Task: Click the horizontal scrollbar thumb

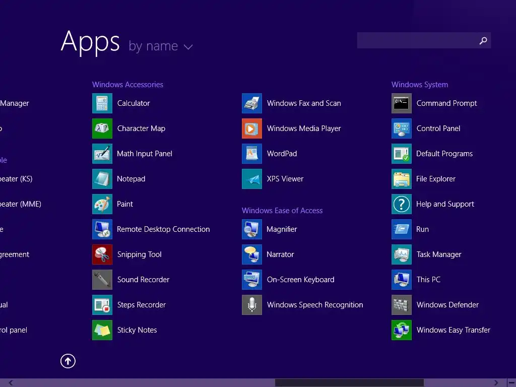Action: tap(349, 383)
